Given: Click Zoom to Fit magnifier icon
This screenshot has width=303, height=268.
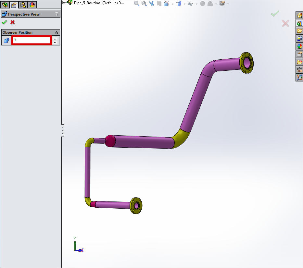Looking at the screenshot, I should click(x=137, y=4).
